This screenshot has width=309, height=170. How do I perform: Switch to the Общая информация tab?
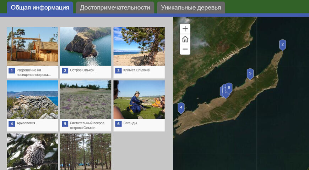tap(40, 8)
